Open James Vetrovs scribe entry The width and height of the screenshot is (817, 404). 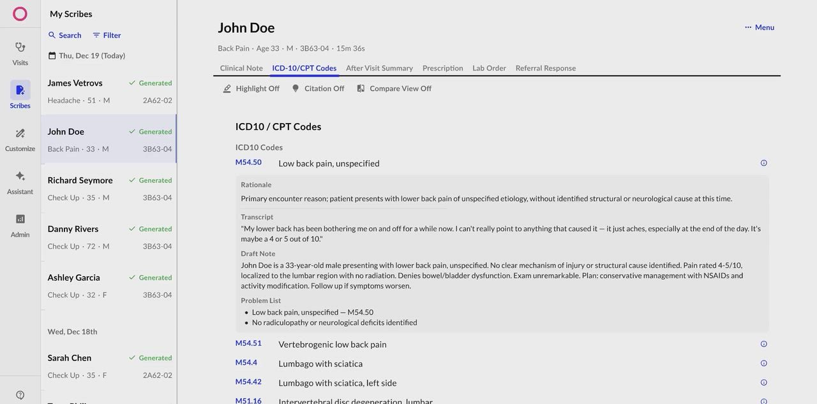pyautogui.click(x=109, y=90)
